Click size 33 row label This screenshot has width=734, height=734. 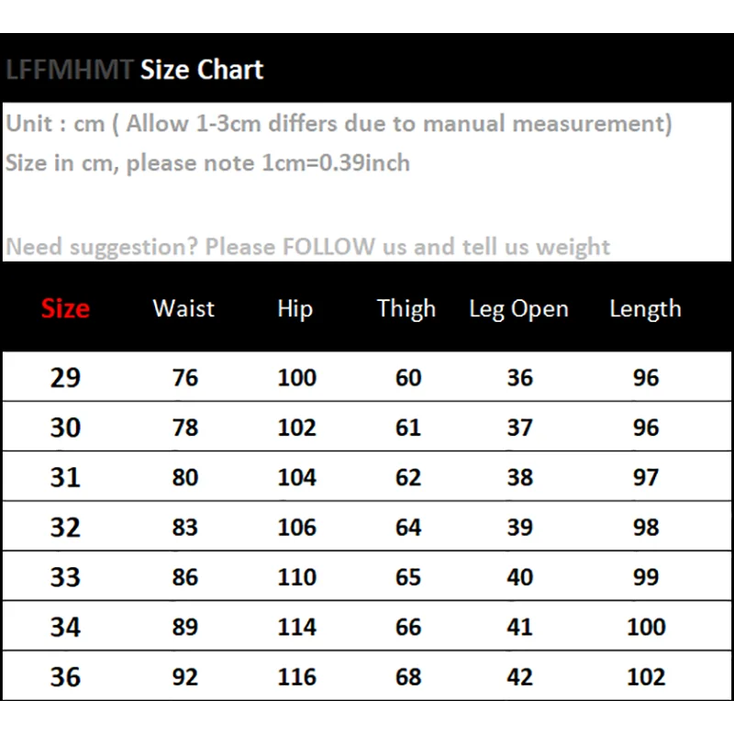(65, 577)
